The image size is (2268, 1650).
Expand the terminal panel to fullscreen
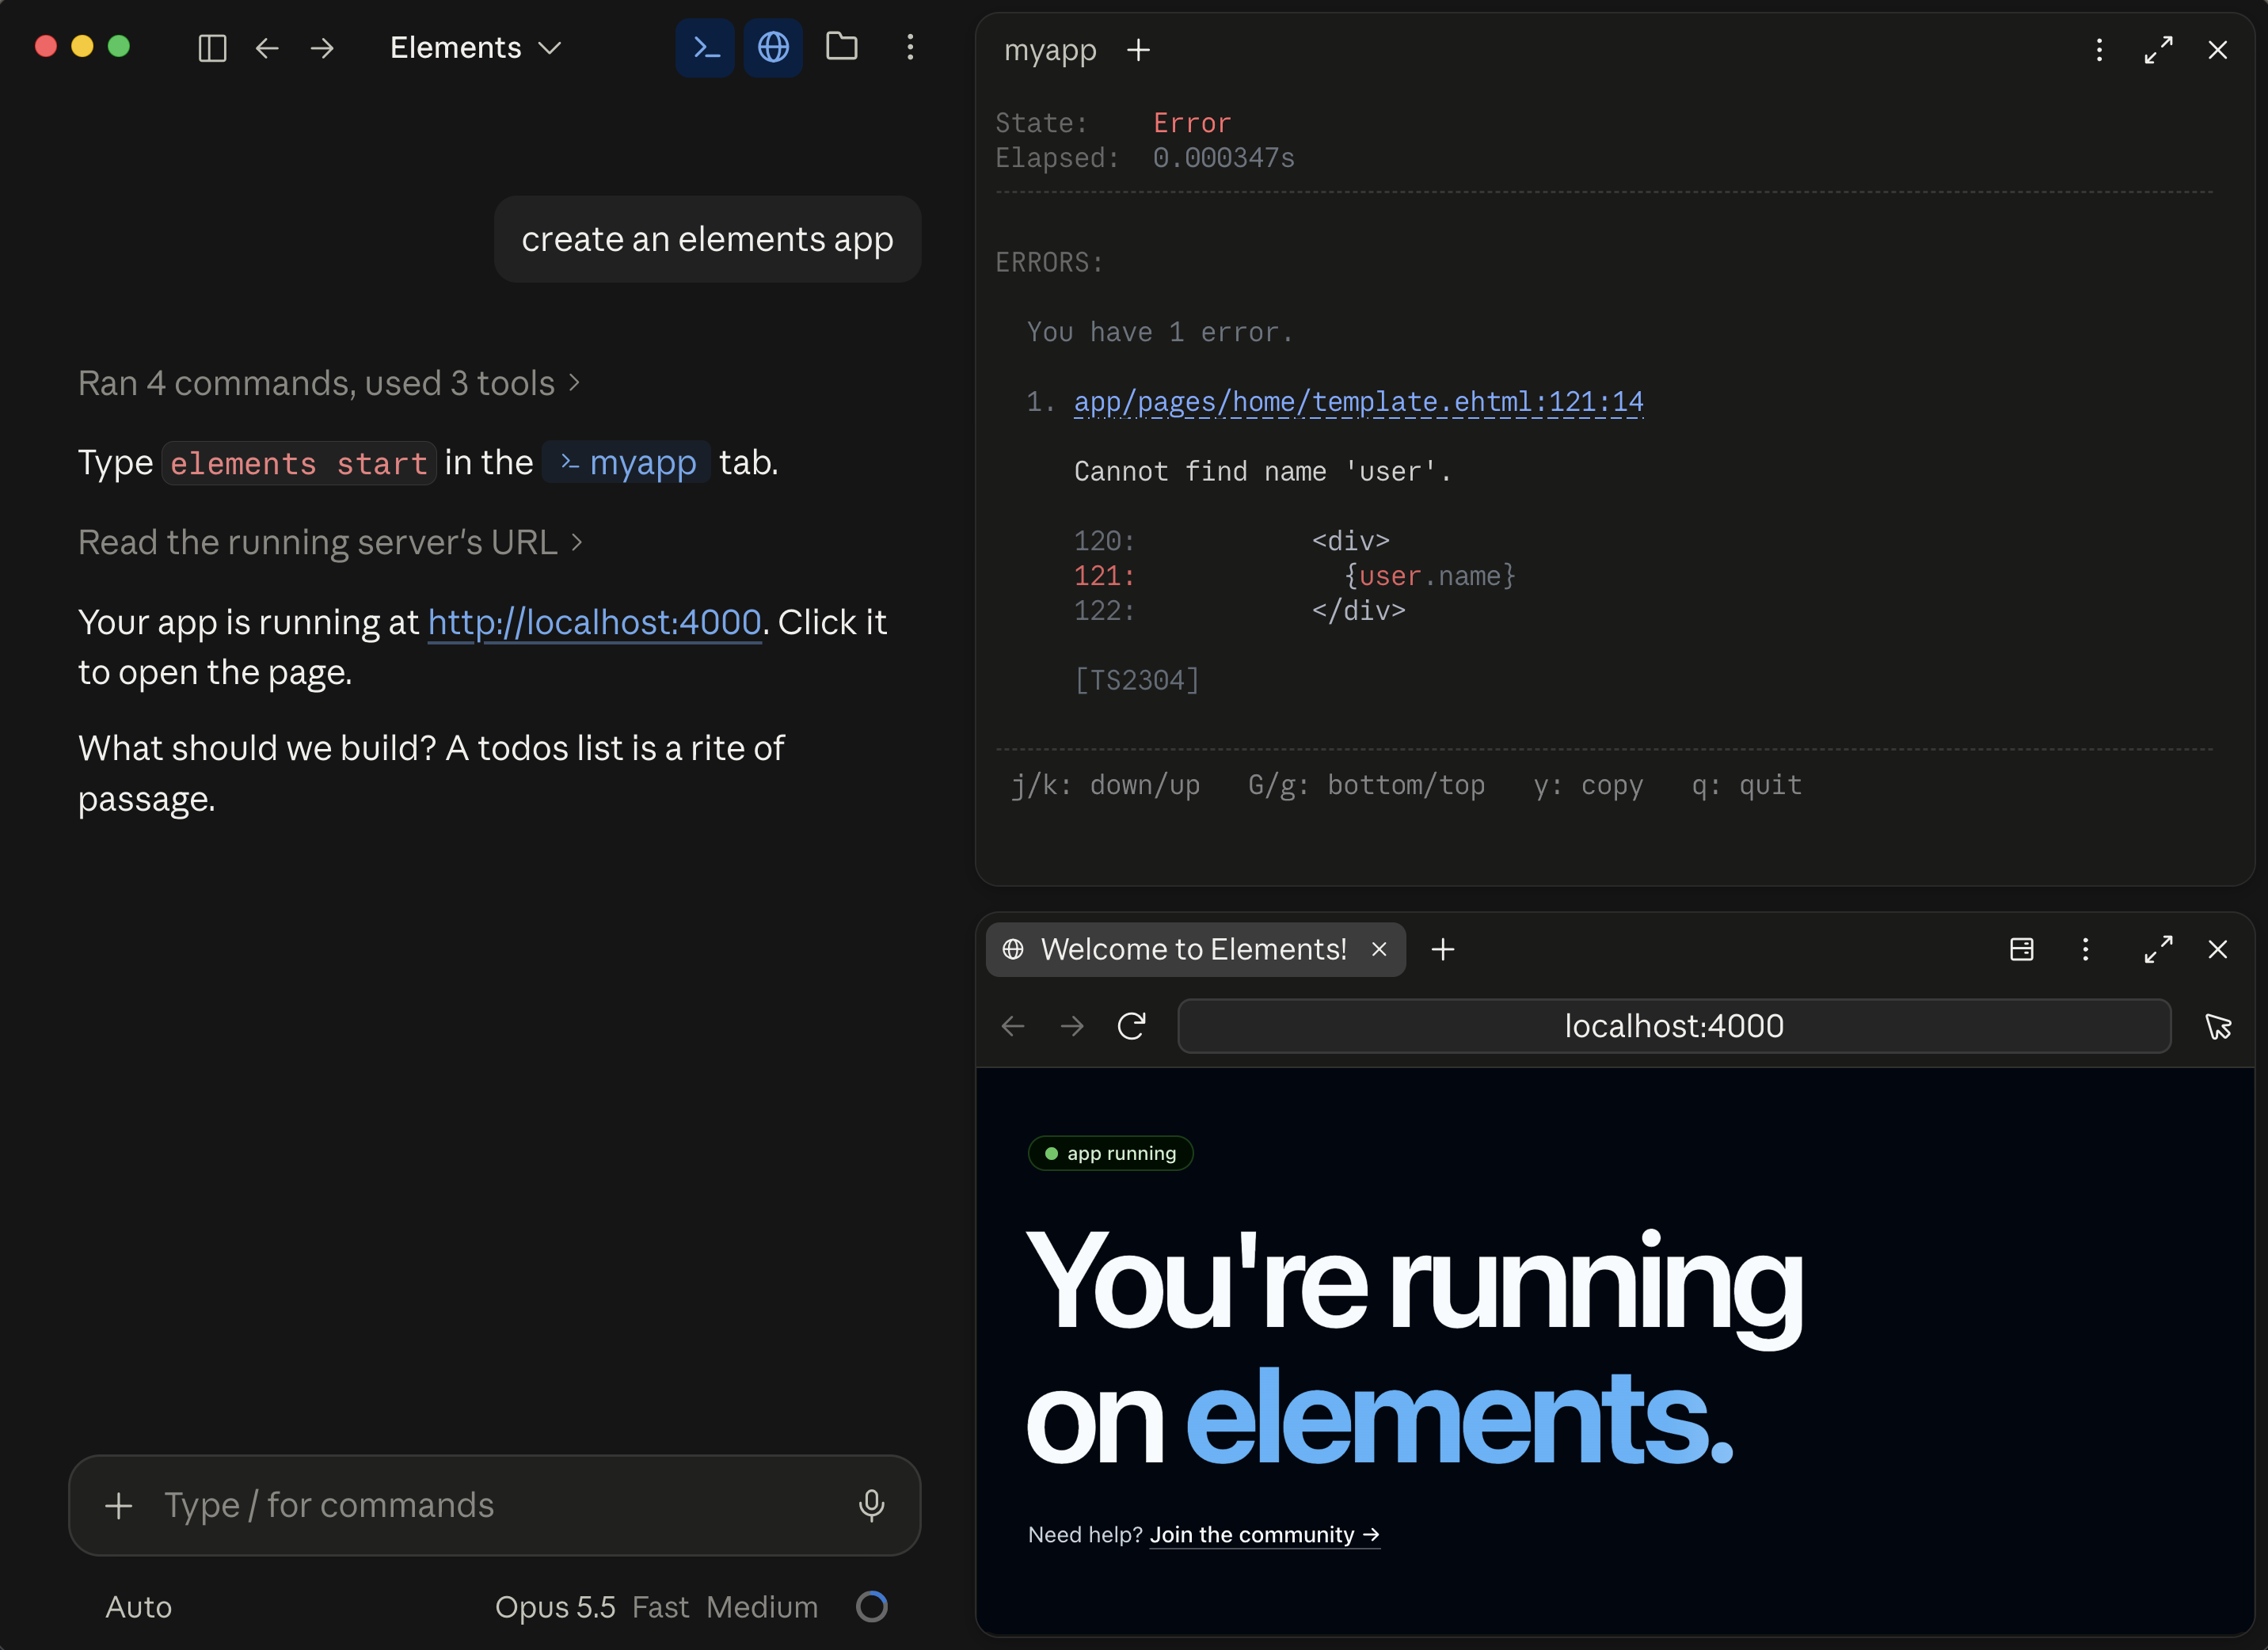2158,50
